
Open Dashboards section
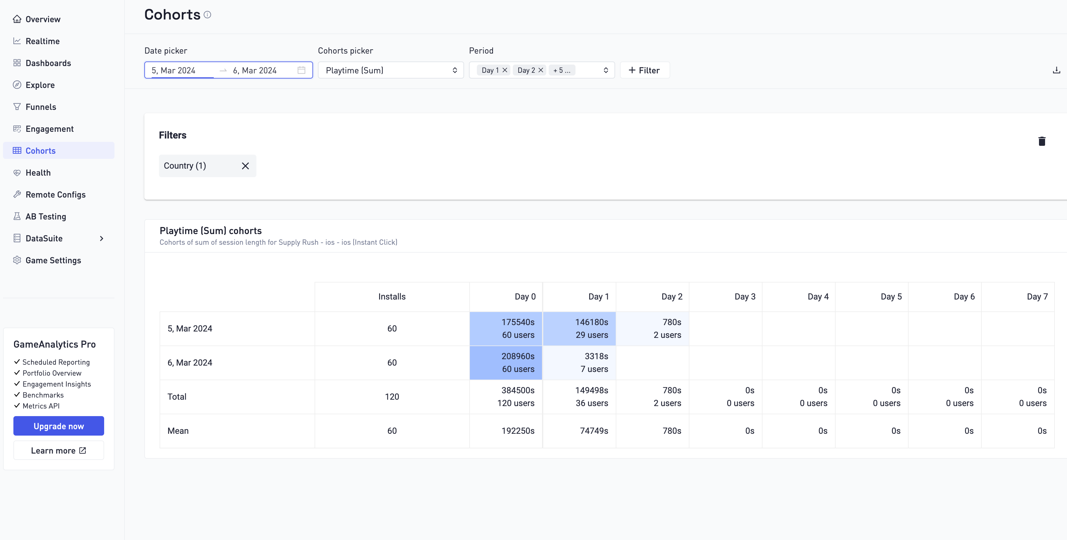click(48, 63)
